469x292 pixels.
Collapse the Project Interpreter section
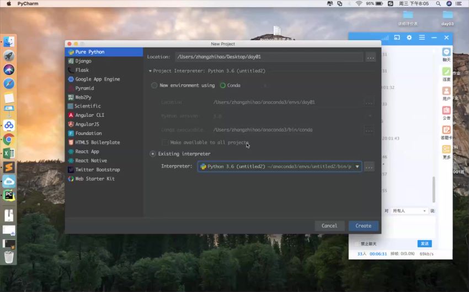150,71
